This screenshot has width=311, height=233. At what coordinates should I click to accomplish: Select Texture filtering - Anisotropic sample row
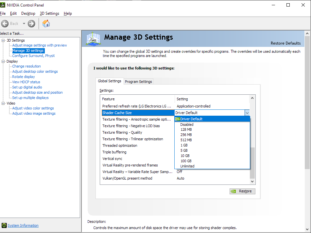point(138,119)
